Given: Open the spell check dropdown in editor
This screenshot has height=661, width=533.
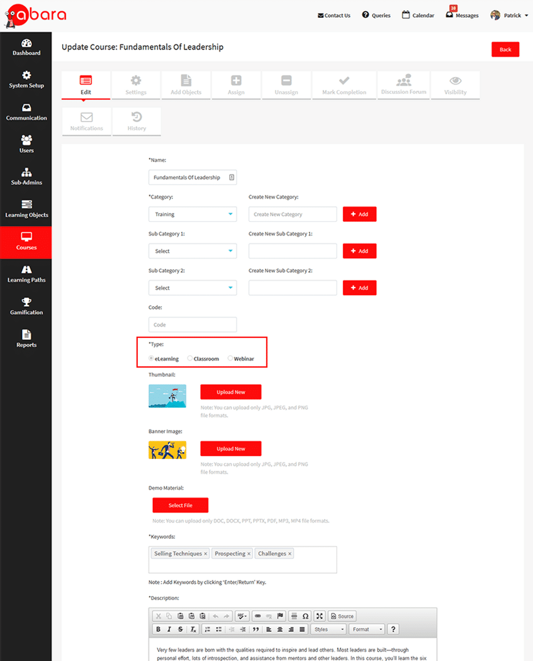Looking at the screenshot, I should pyautogui.click(x=242, y=616).
